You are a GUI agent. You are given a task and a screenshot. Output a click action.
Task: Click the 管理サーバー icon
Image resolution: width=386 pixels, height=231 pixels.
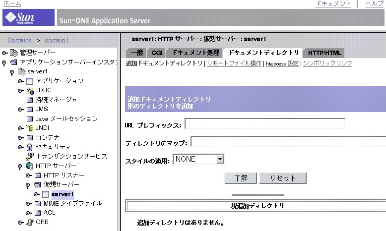pyautogui.click(x=14, y=53)
